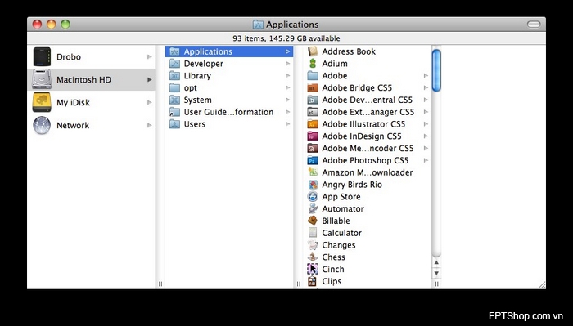This screenshot has height=326, width=573.
Task: Click the Changes app icon
Action: 313,245
